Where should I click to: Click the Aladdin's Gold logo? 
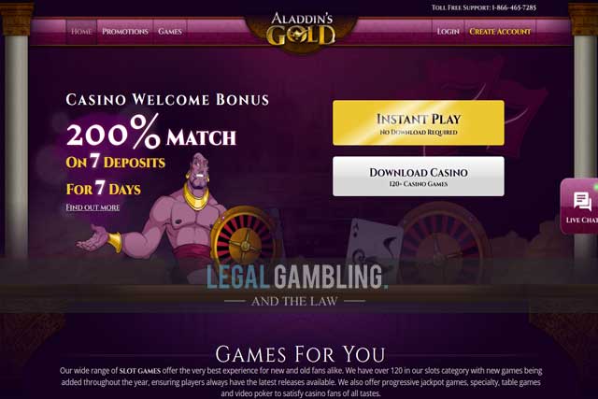click(x=301, y=29)
